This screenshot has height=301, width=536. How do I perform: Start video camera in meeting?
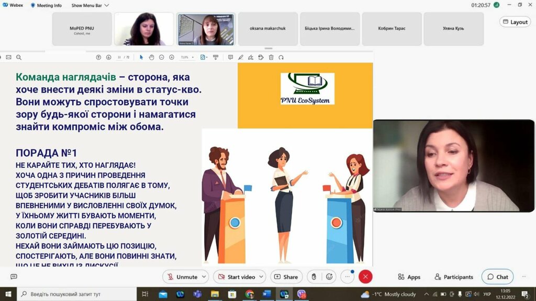point(237,277)
